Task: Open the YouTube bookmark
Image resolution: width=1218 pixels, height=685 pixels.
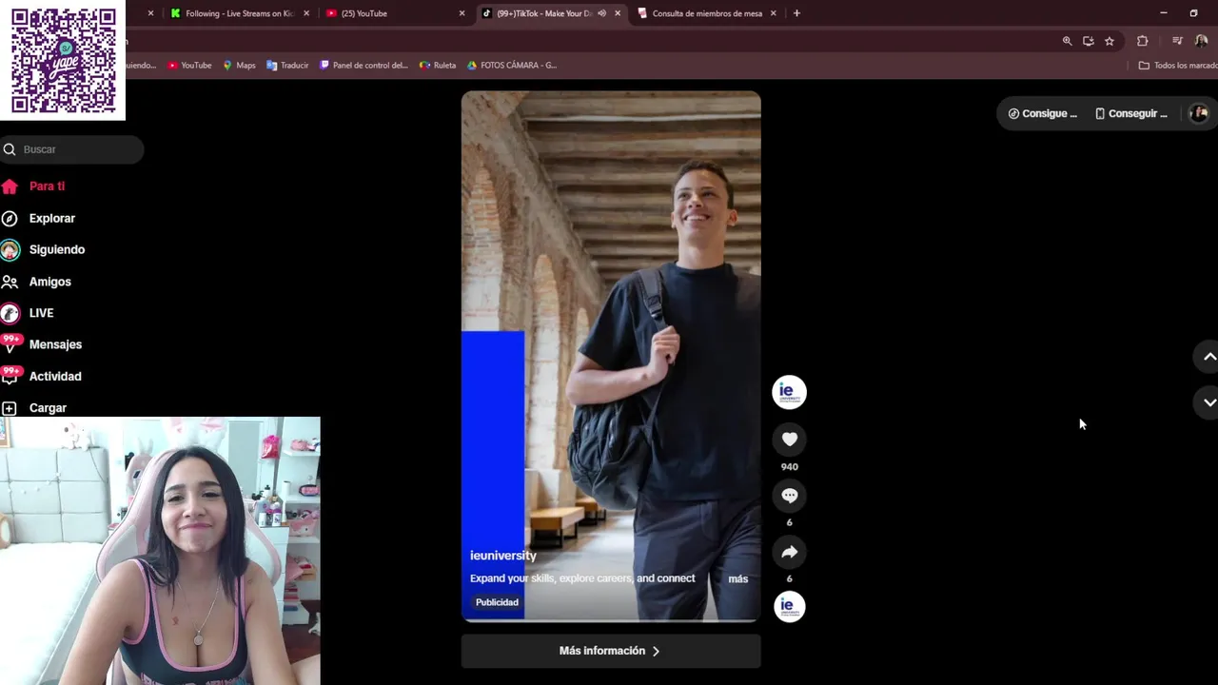Action: tap(189, 66)
